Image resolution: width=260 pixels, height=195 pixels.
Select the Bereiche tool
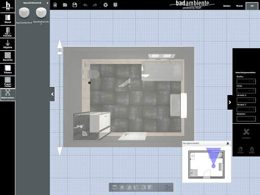[x=8, y=57]
